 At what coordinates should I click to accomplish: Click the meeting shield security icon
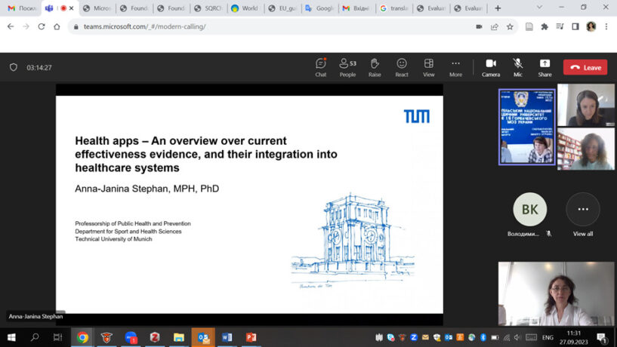tap(13, 67)
